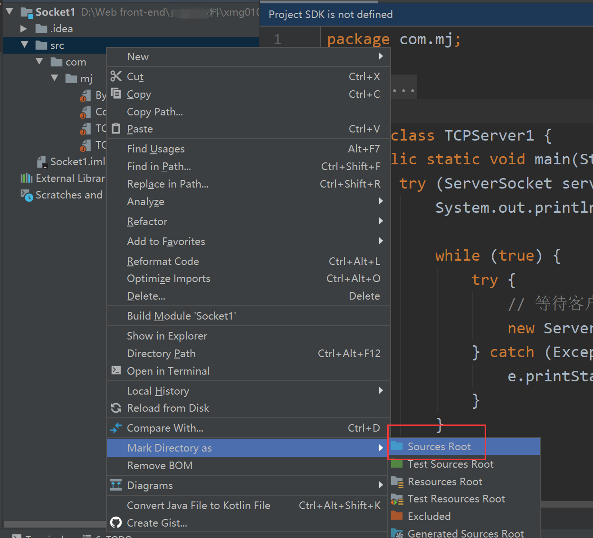Click the Diagrams icon in the context menu
This screenshot has width=593, height=538.
116,485
